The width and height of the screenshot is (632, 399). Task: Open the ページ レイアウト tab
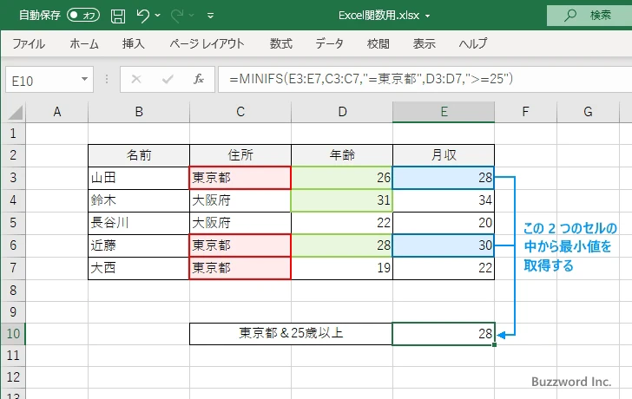[207, 43]
